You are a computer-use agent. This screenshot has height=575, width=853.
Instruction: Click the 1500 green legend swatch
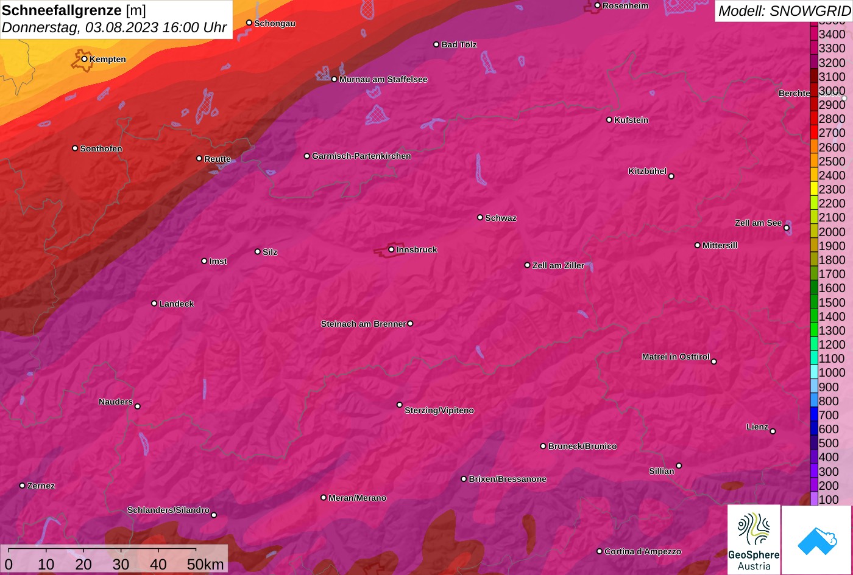pyautogui.click(x=814, y=302)
